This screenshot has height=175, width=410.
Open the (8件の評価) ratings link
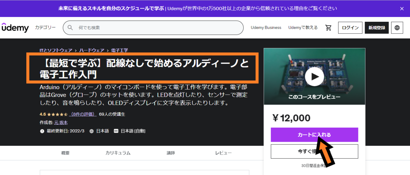[83, 114]
